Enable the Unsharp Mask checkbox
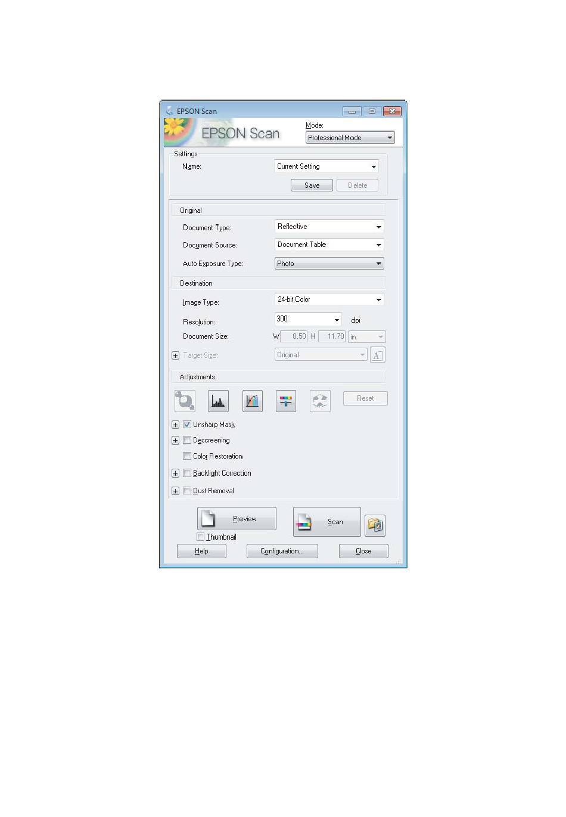This screenshot has height=817, width=566. click(x=187, y=425)
